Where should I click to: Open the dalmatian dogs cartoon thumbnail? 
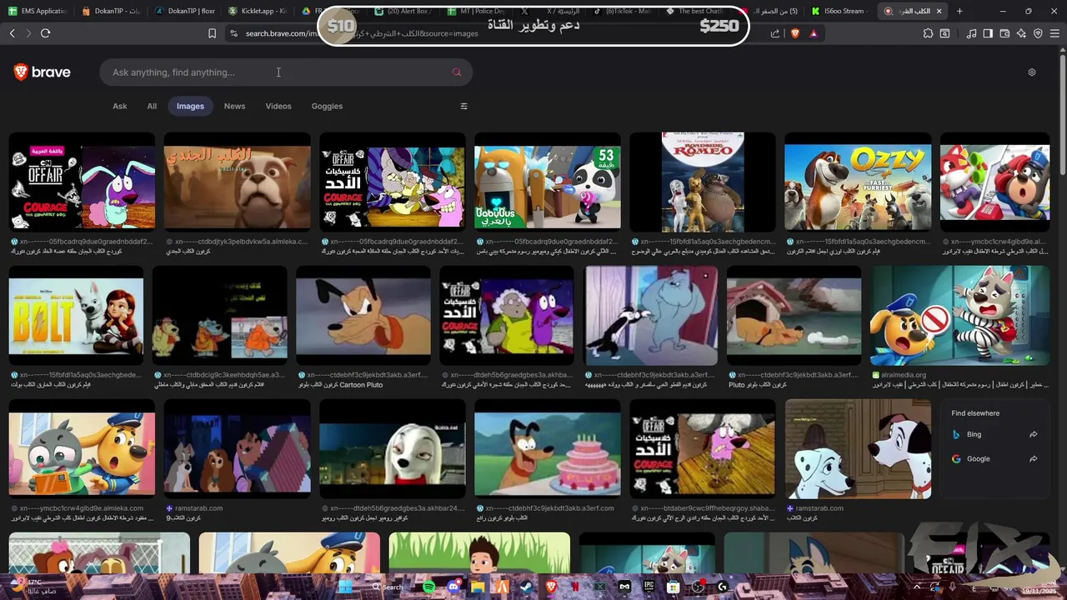tap(858, 448)
